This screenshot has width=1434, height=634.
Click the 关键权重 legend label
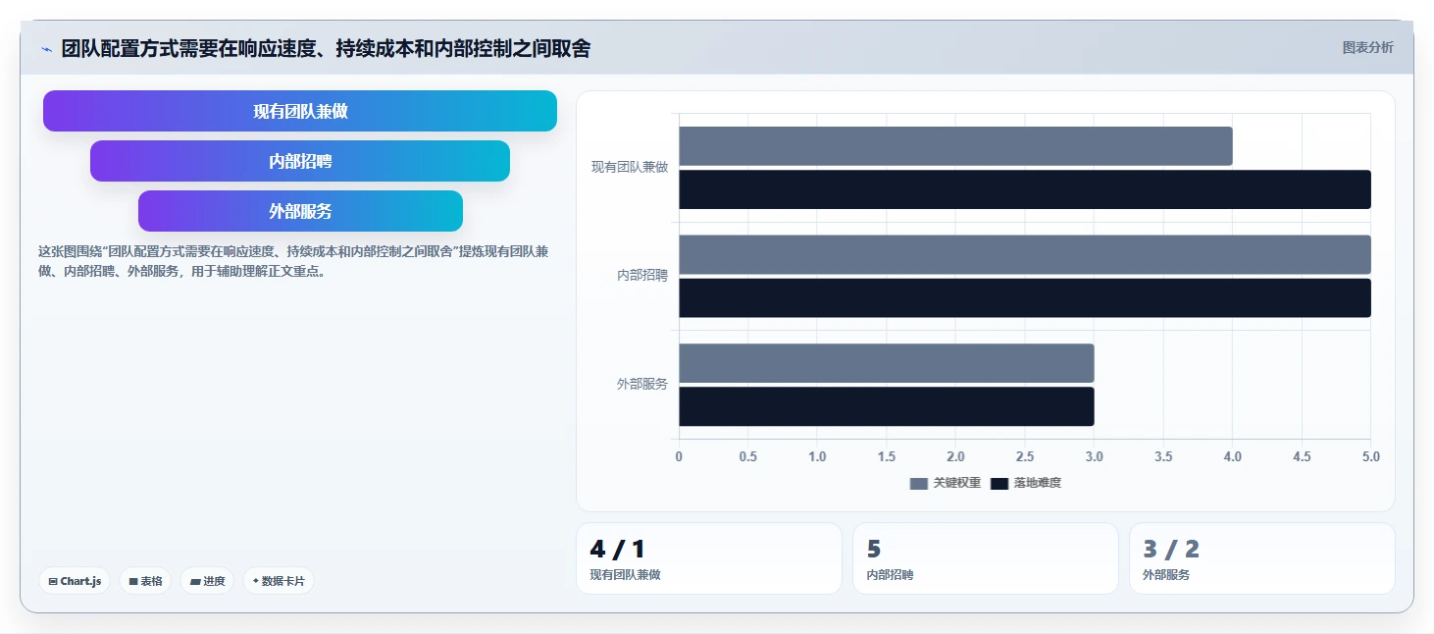pyautogui.click(x=956, y=483)
